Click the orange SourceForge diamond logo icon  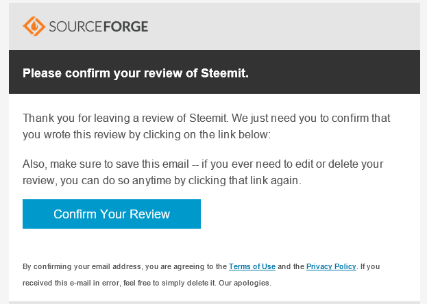pyautogui.click(x=34, y=27)
